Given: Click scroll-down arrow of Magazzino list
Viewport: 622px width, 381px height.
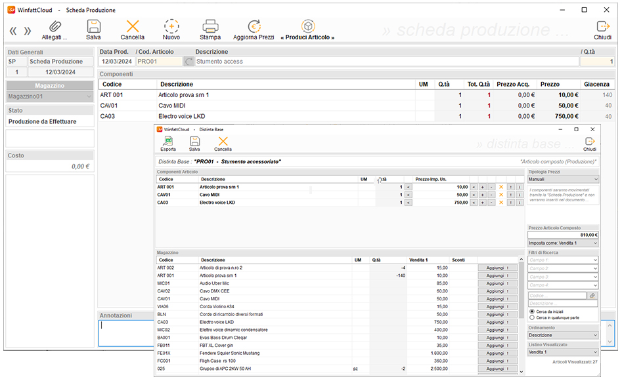Looking at the screenshot, I should [x=522, y=372].
